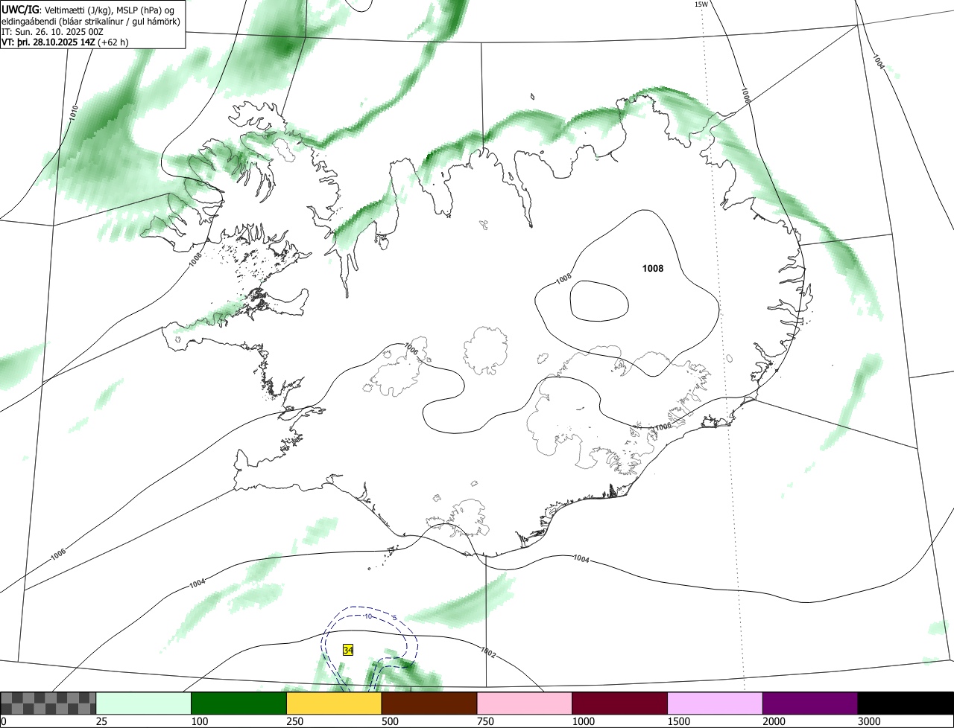954x728 pixels.
Task: Select the light green 25–100 legend swatch
Action: click(x=144, y=703)
